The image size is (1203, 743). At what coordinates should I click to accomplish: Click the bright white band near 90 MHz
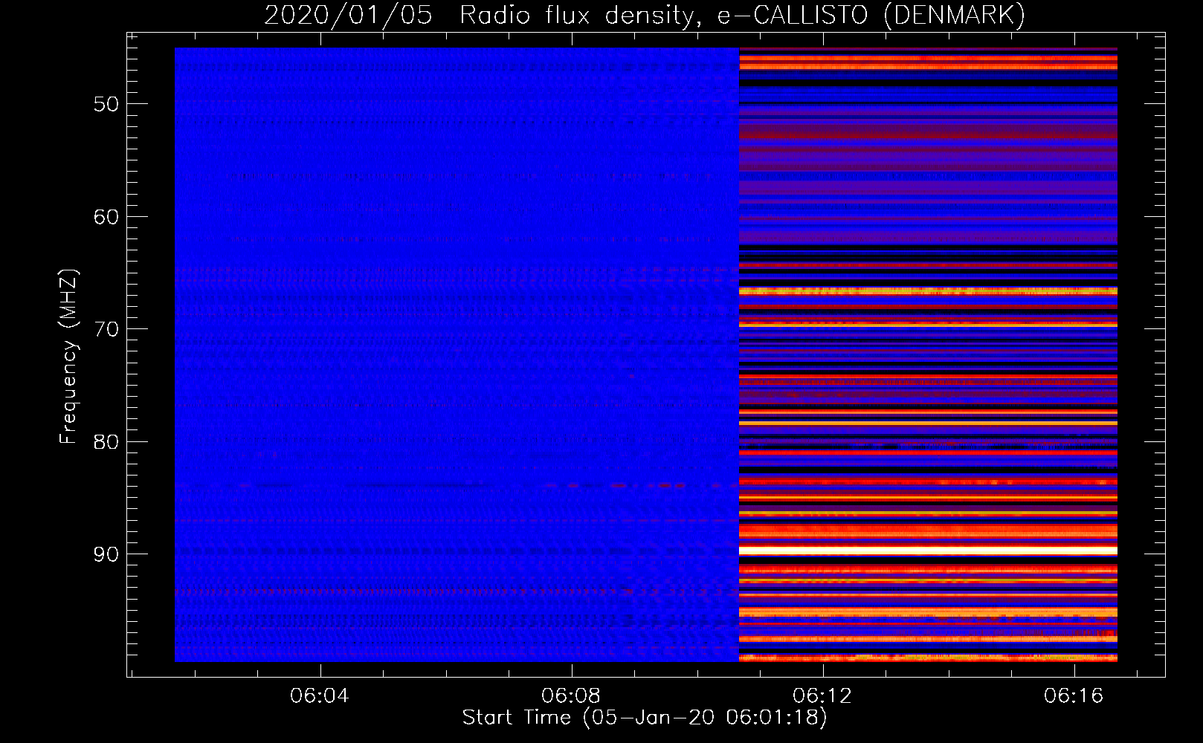928,551
